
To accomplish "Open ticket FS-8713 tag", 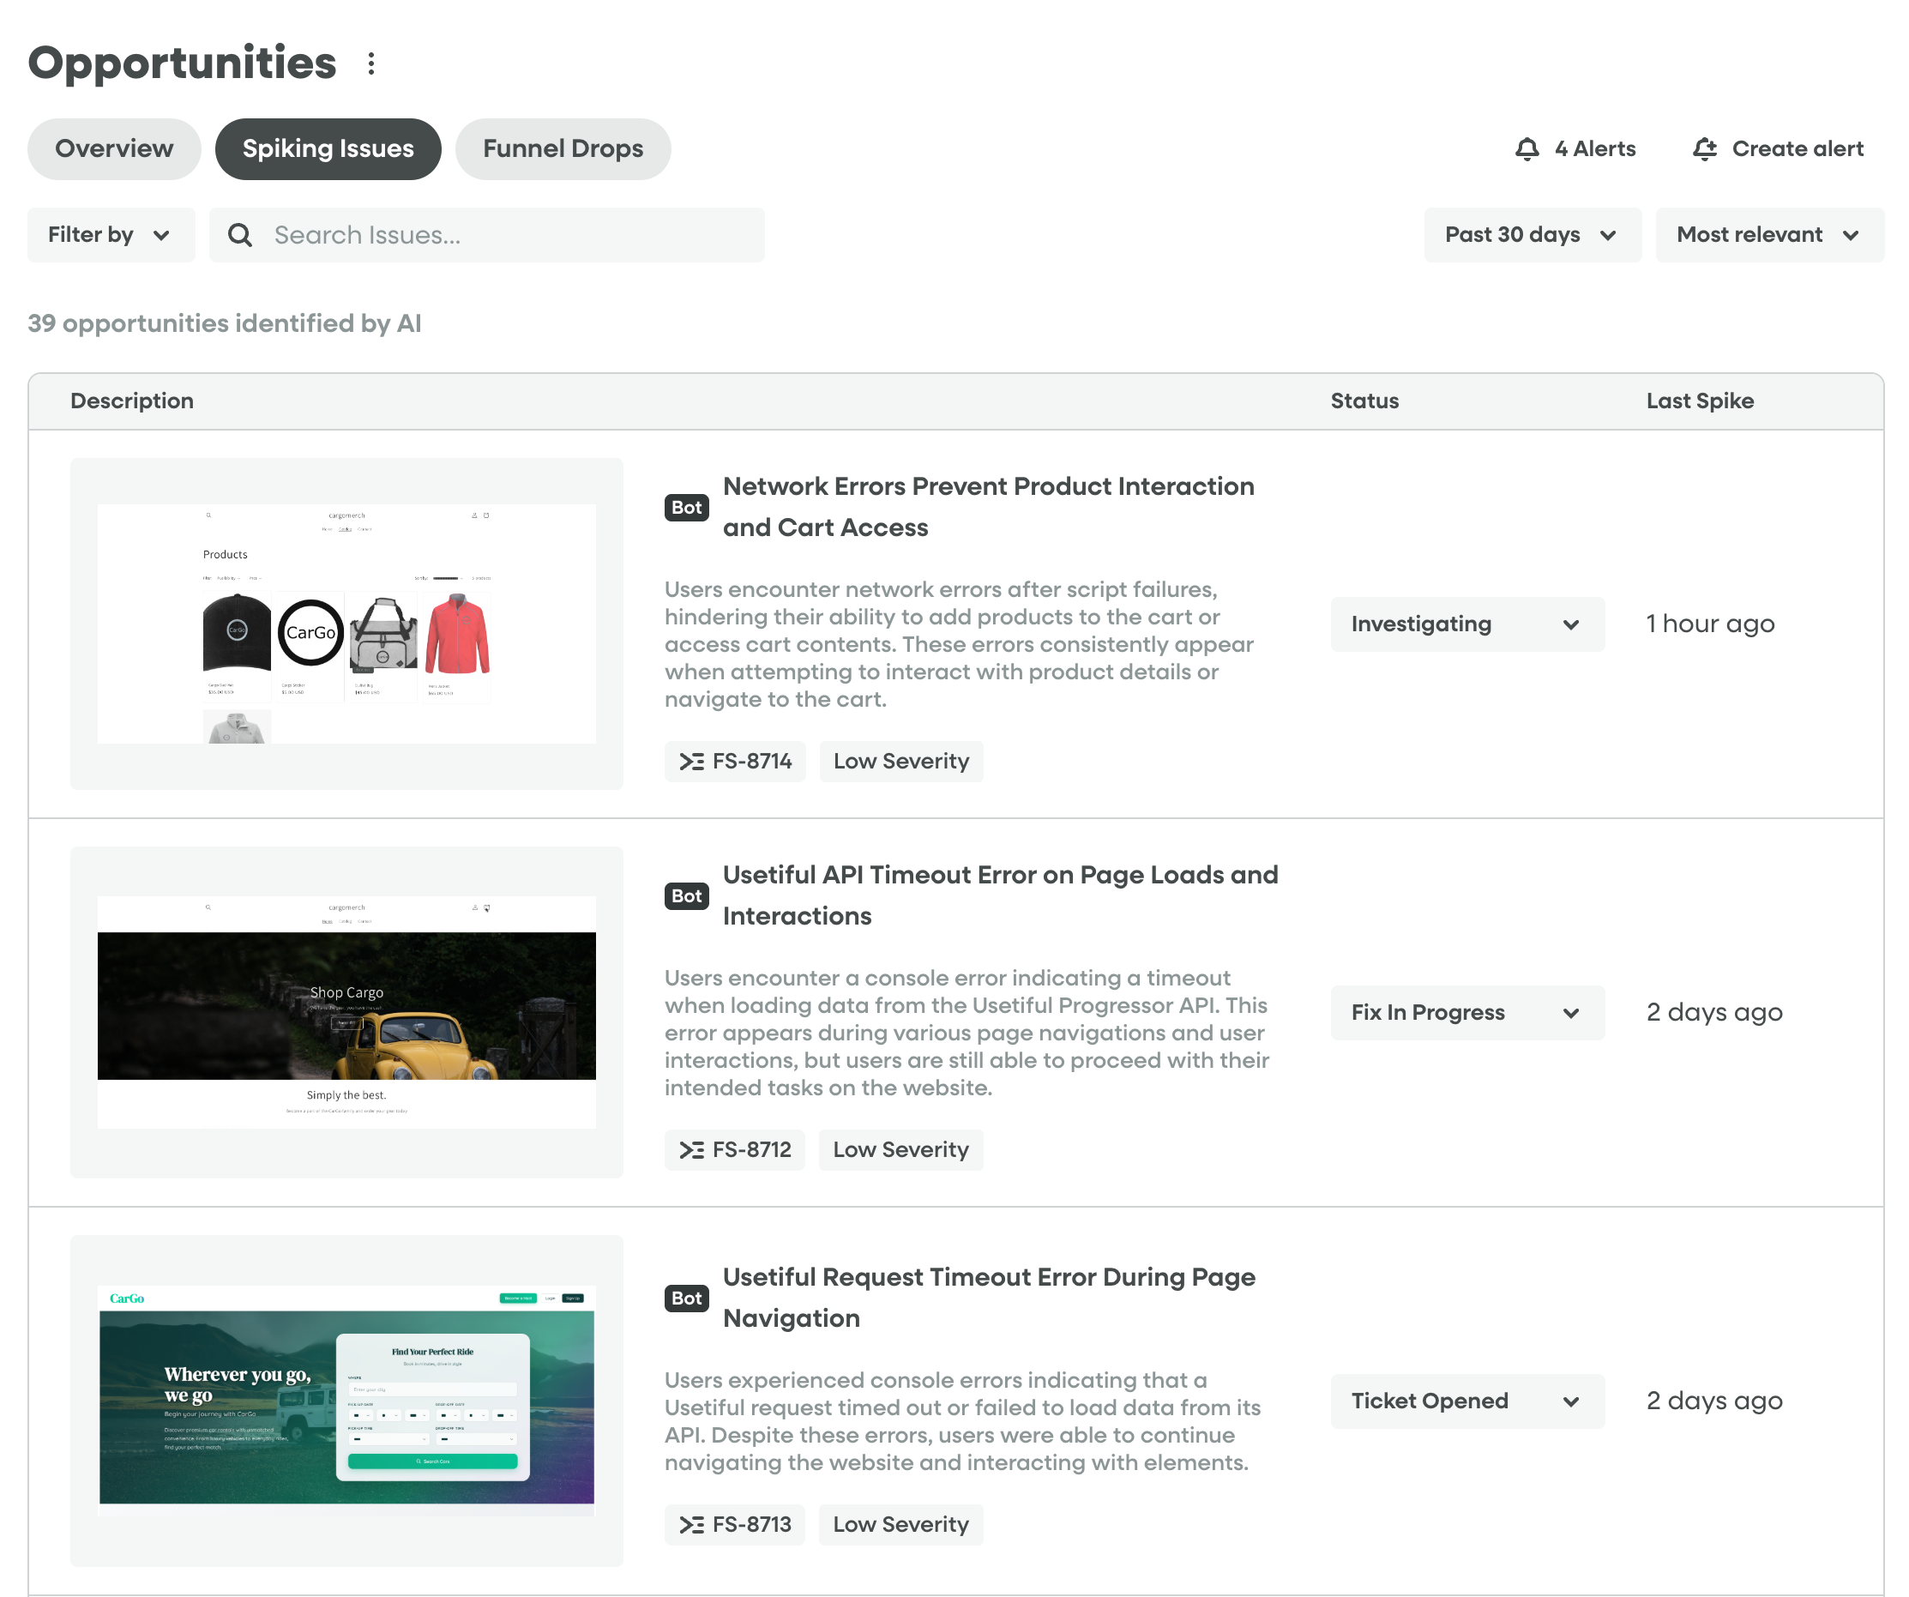I will point(734,1524).
